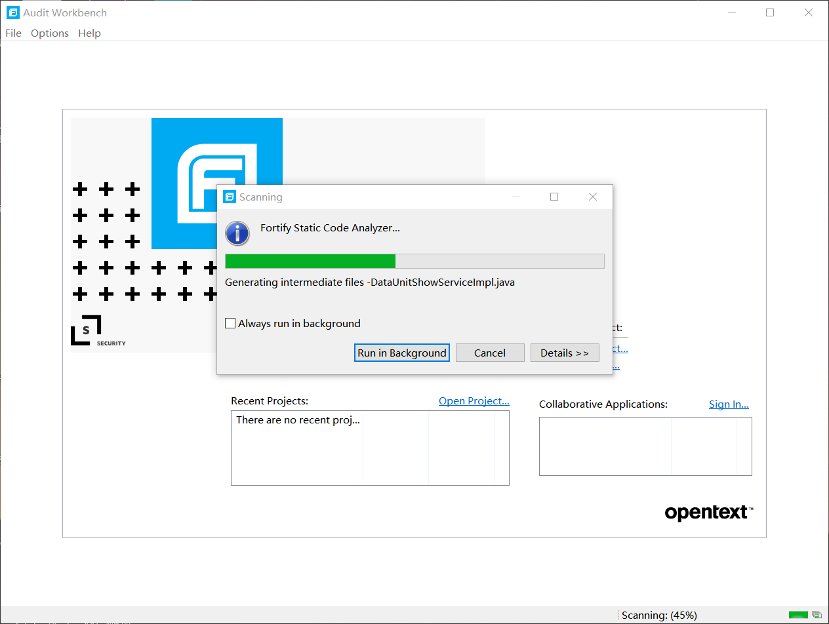
Task: Open the Options menu
Action: [x=50, y=33]
